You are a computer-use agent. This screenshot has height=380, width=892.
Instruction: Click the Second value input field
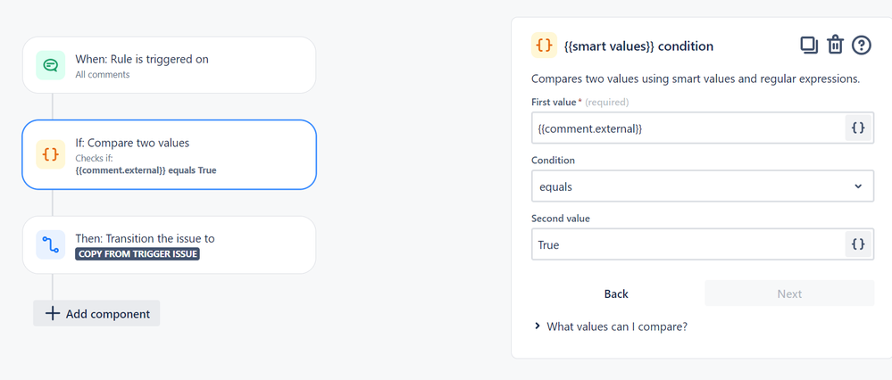click(x=688, y=244)
